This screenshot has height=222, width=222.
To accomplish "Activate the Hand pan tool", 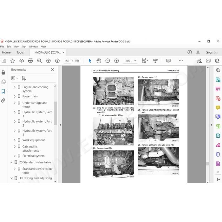I will (x=99, y=61).
